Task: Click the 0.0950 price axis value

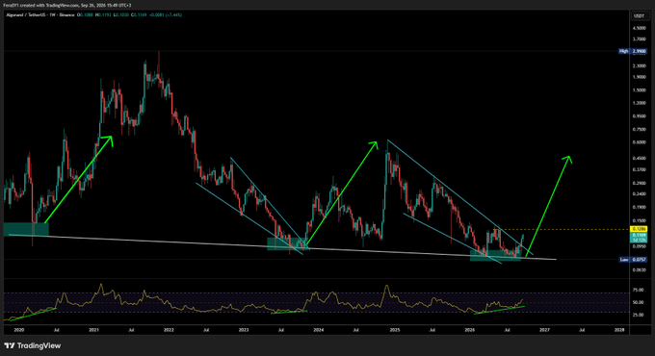Action: click(x=640, y=246)
